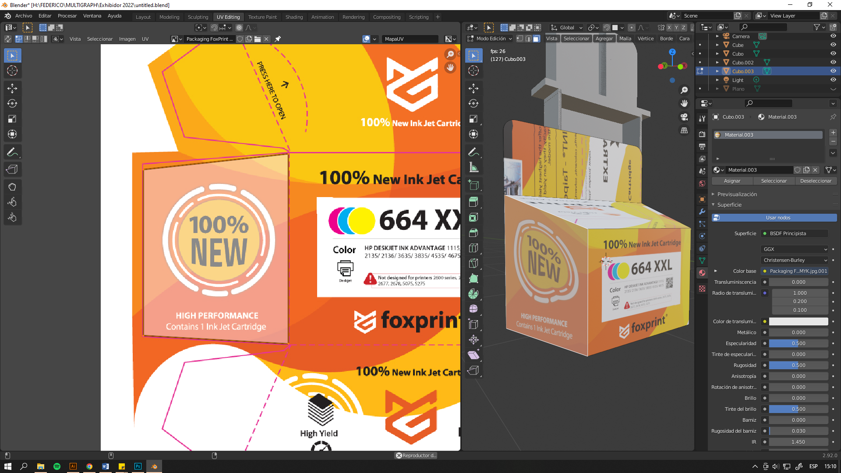Screen dimensions: 841x473
Task: Open the Global transform orientation dropdown
Action: click(x=567, y=28)
